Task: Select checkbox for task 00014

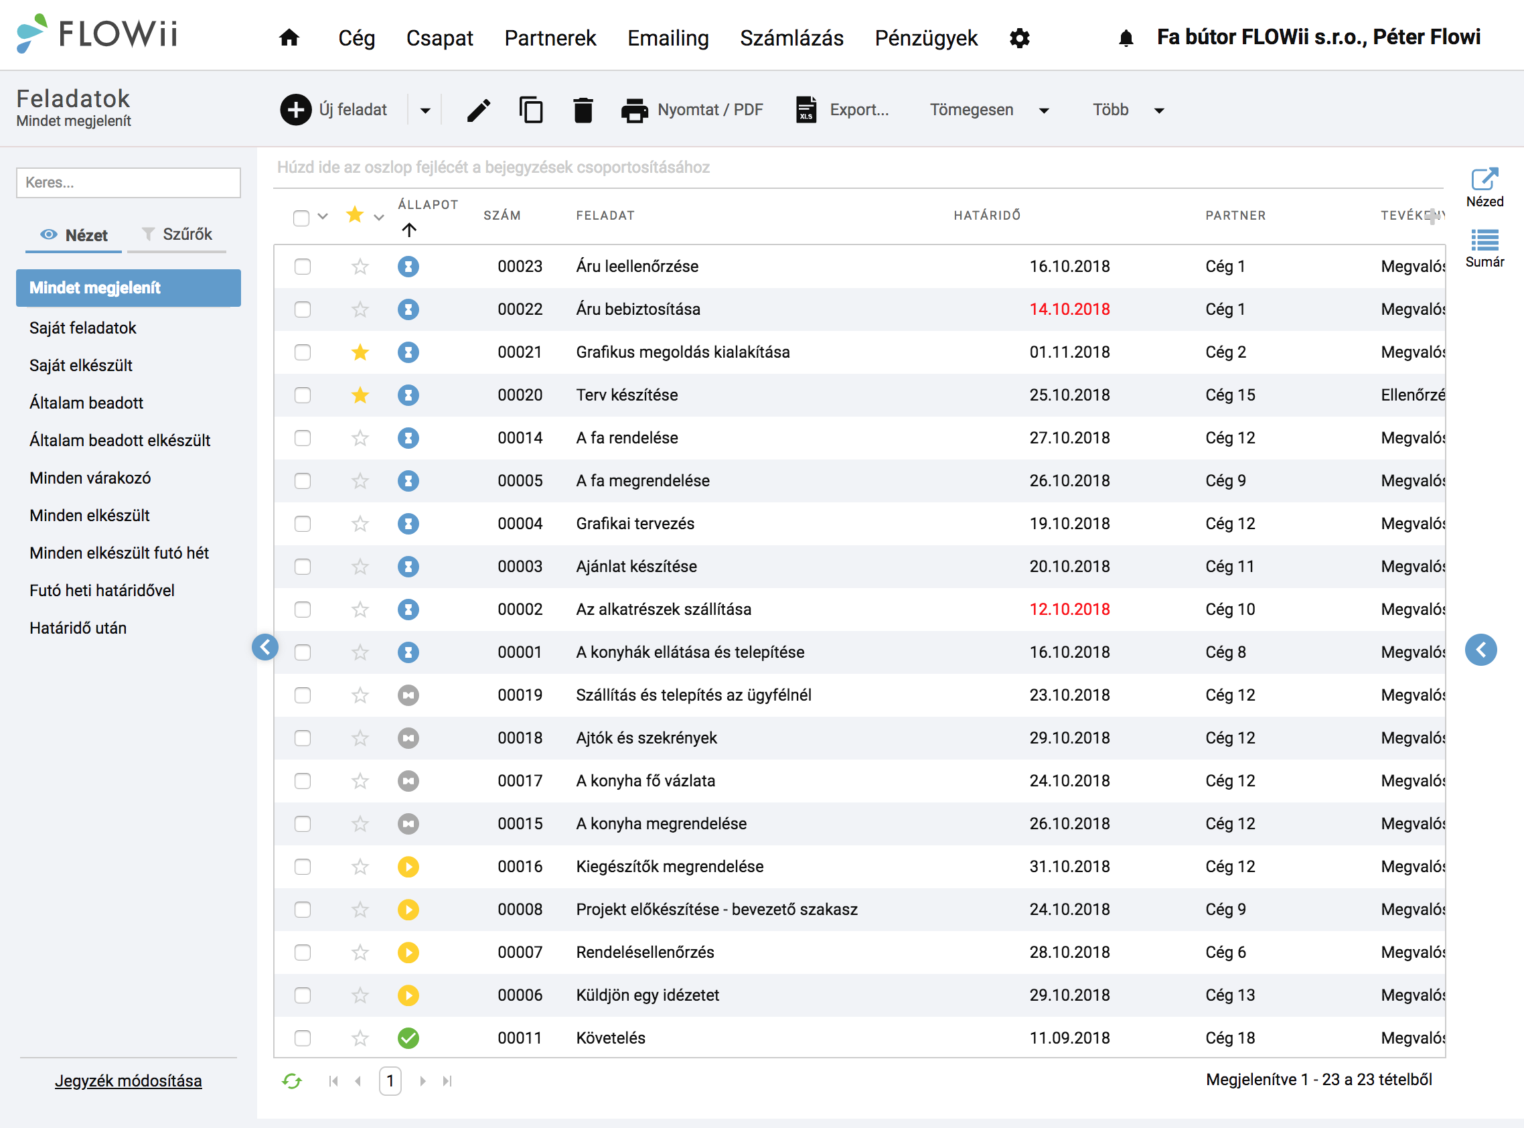Action: pos(303,437)
